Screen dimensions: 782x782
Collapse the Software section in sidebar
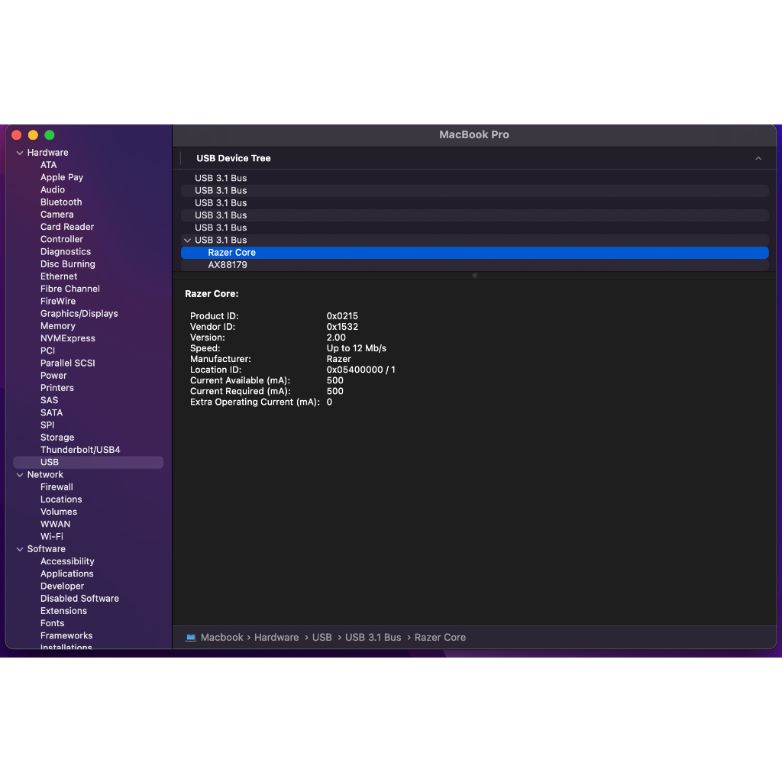pos(20,549)
